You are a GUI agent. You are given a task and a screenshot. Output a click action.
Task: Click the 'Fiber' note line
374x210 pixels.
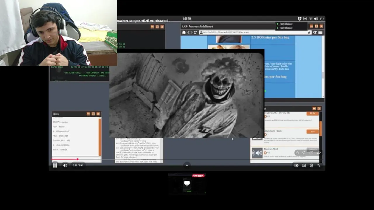(x=60, y=136)
